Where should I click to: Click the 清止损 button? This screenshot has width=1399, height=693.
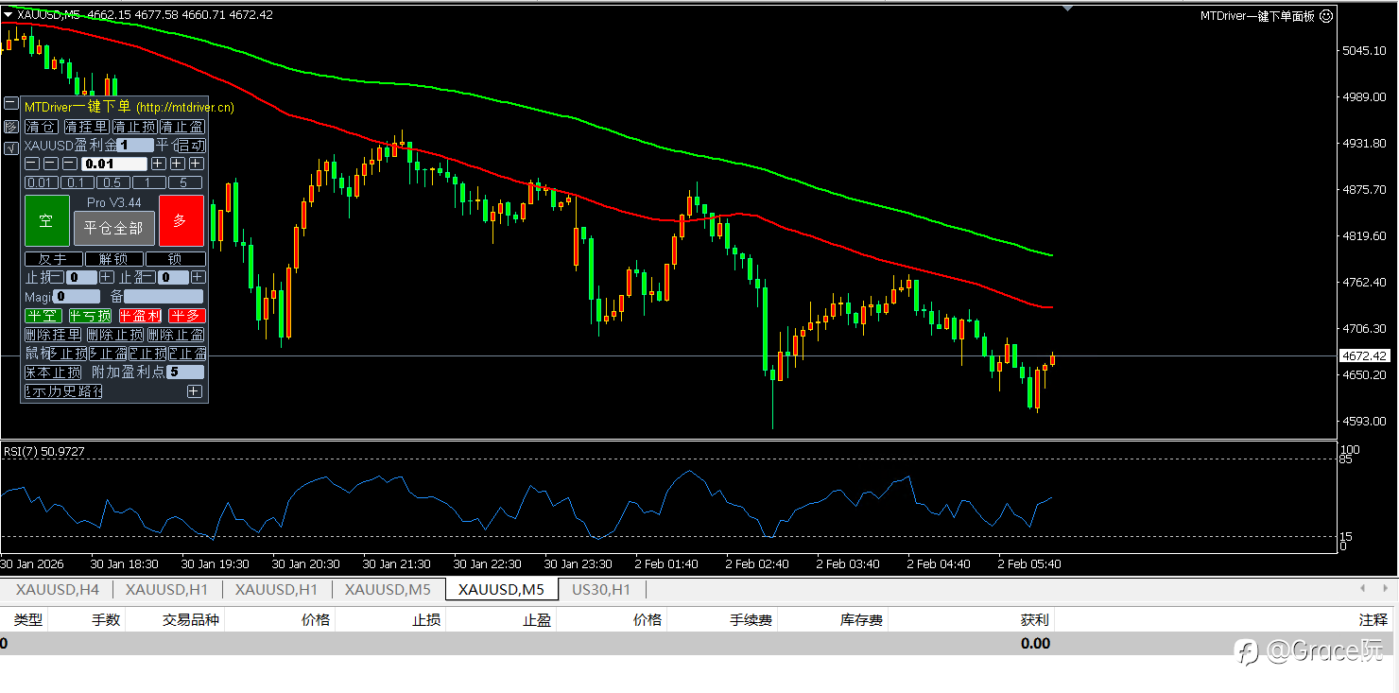135,127
